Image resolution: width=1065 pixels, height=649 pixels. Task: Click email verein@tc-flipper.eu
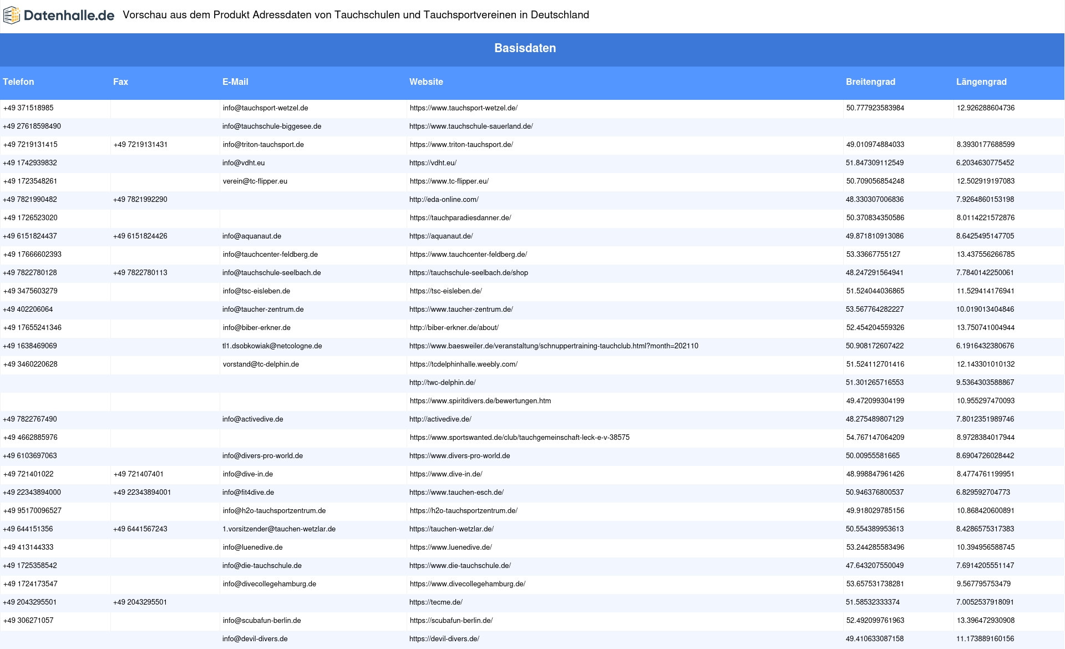tap(255, 181)
